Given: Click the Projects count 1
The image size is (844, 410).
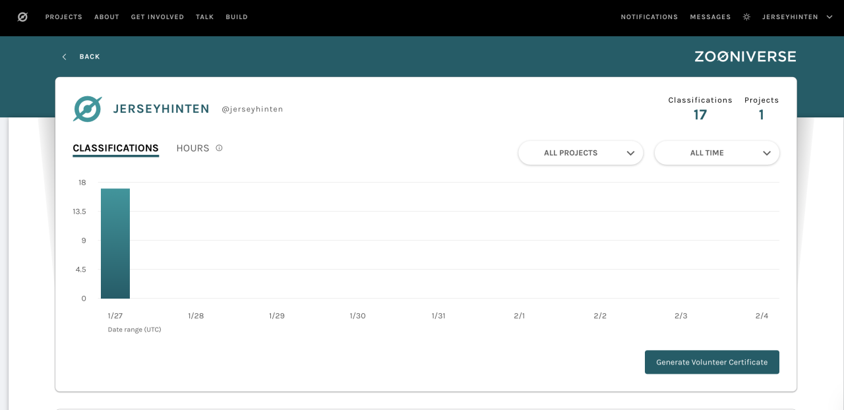Looking at the screenshot, I should 762,115.
